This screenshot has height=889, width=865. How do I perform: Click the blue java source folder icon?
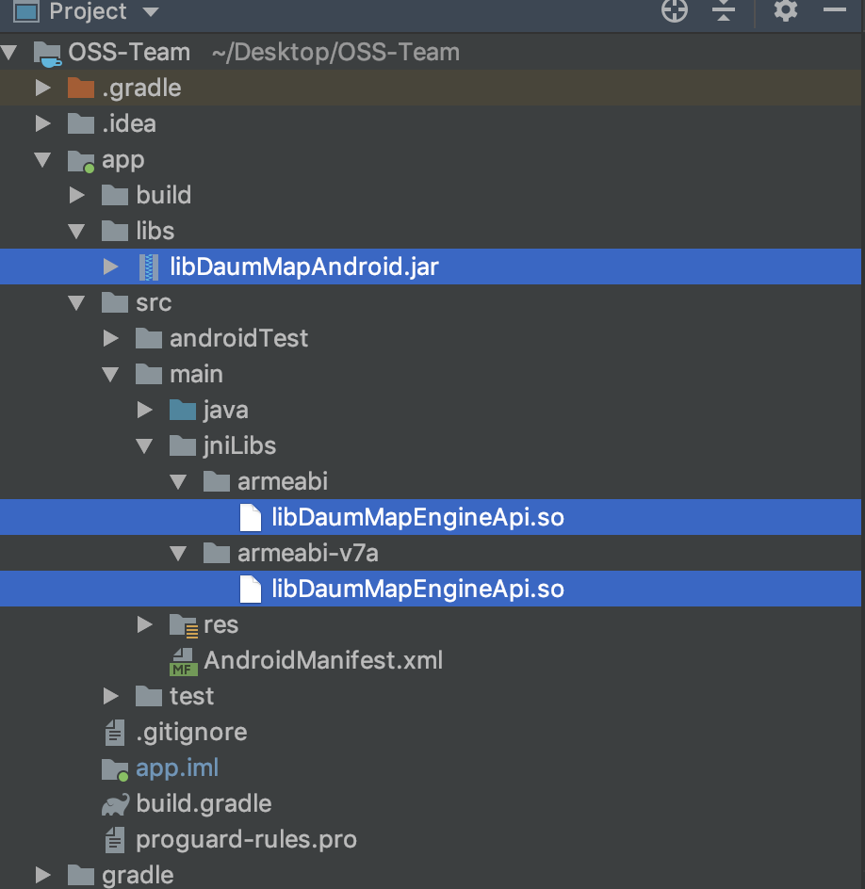click(183, 410)
